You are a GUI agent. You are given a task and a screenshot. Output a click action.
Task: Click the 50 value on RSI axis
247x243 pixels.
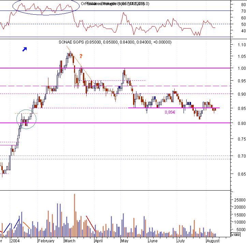pyautogui.click(x=243, y=25)
